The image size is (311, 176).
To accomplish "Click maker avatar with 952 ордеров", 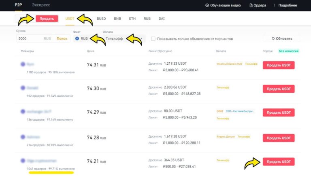I will click(23, 88).
